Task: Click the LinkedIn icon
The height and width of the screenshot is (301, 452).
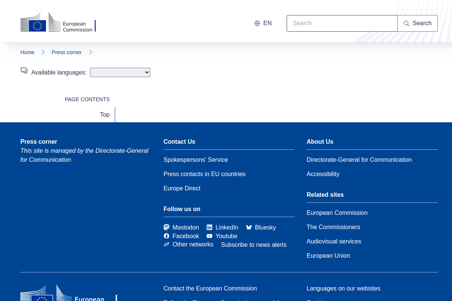Action: tap(209, 227)
